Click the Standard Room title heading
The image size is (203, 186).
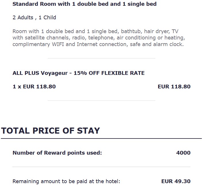84,4
